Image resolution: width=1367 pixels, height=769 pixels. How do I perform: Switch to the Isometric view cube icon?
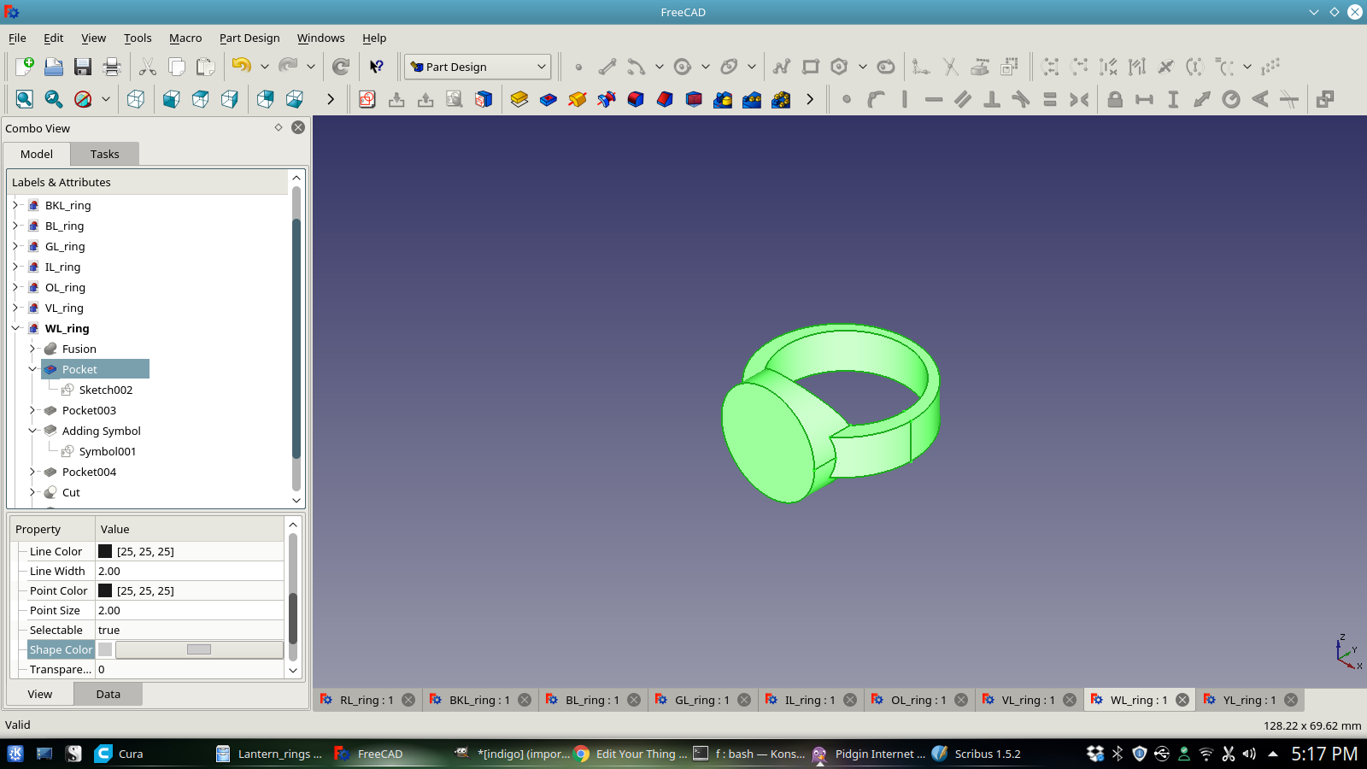pyautogui.click(x=136, y=99)
